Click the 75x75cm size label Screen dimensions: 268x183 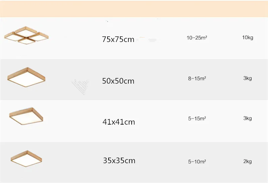click(x=118, y=39)
